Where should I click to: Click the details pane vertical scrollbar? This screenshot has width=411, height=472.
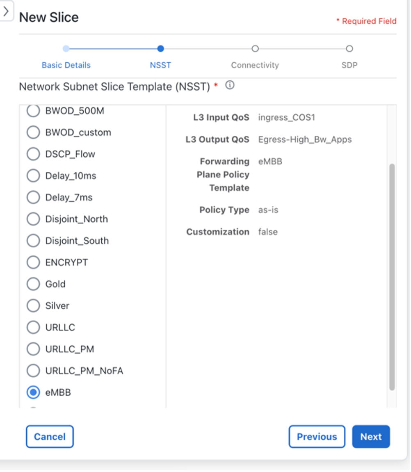(392, 277)
